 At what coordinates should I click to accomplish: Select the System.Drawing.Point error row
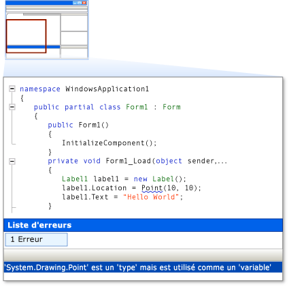[143, 267]
